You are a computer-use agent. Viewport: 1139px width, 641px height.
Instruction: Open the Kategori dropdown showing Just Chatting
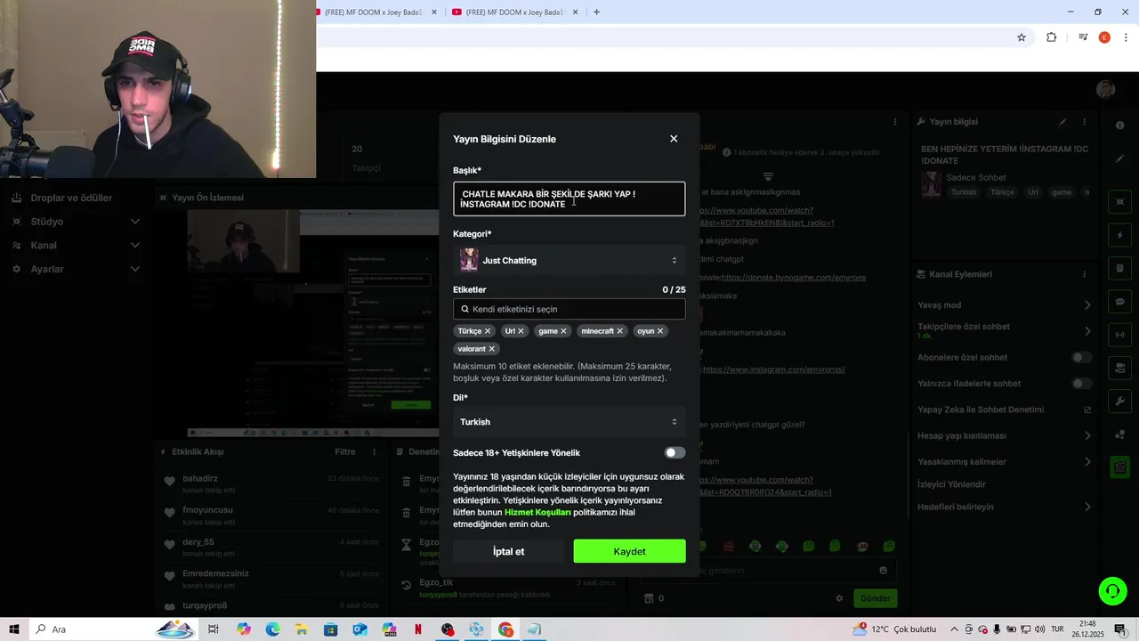tap(569, 260)
